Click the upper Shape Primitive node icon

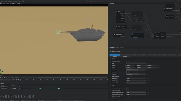117,26
